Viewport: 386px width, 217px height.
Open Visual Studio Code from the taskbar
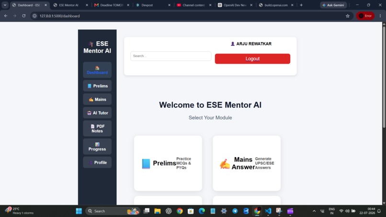268,211
